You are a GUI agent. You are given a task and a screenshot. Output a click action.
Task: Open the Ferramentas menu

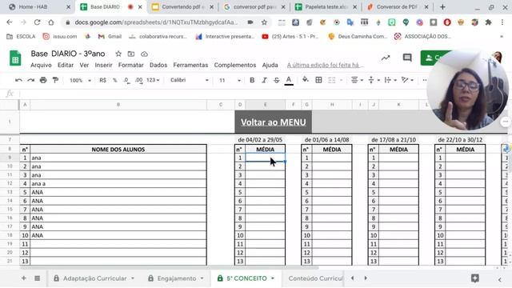pos(190,65)
